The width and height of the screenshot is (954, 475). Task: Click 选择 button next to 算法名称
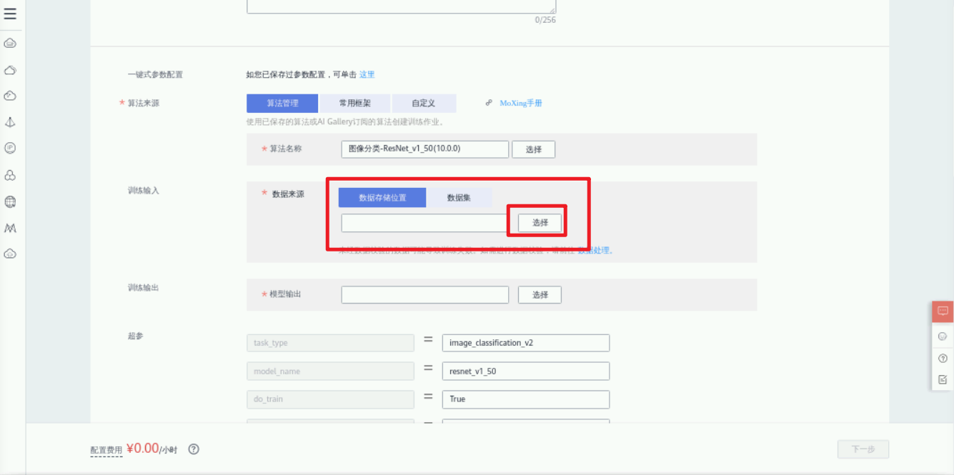pyautogui.click(x=533, y=149)
